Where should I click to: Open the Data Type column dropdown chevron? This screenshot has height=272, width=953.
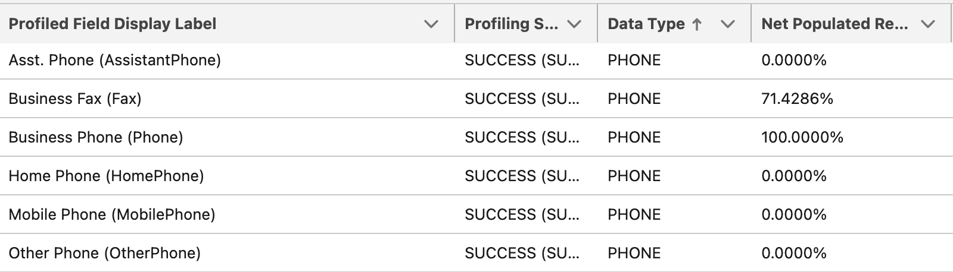tap(727, 24)
